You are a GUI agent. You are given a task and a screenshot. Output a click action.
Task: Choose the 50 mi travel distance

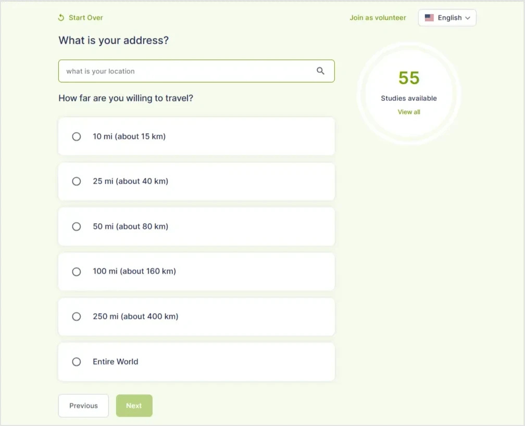pos(77,226)
